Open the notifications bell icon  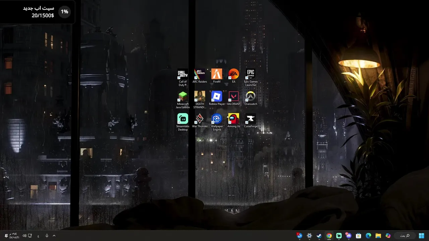pyautogui.click(x=6, y=236)
